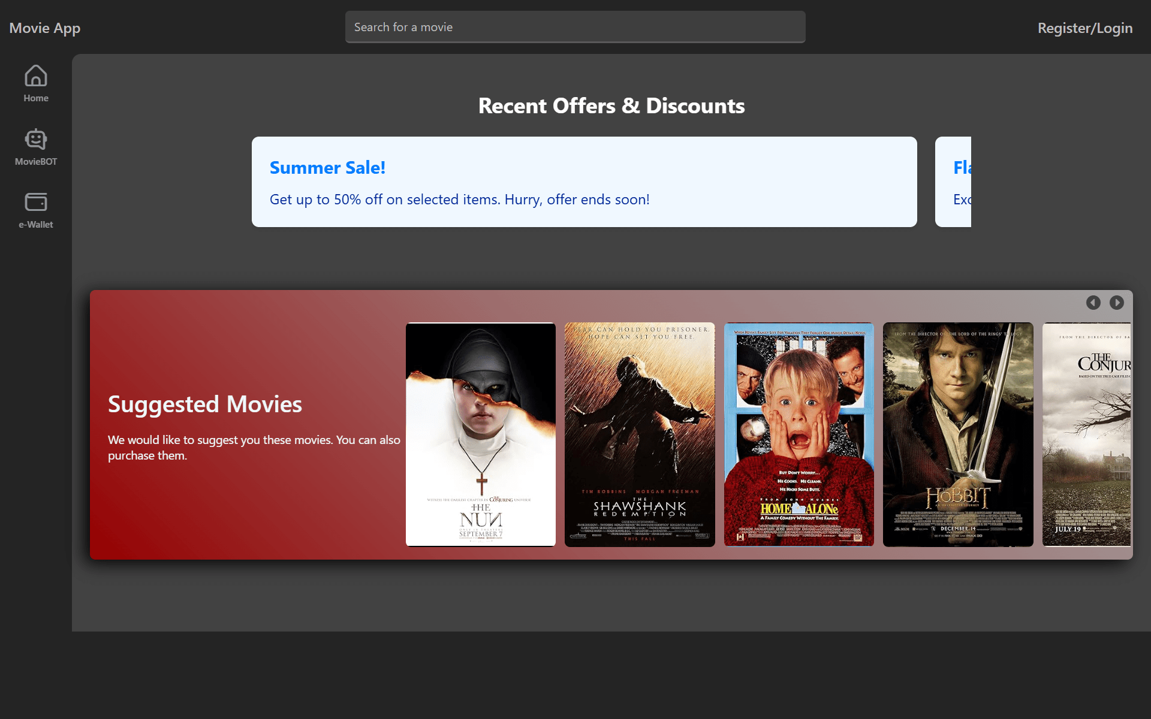The width and height of the screenshot is (1151, 719).
Task: Open the Home sidebar icon
Action: coord(36,76)
